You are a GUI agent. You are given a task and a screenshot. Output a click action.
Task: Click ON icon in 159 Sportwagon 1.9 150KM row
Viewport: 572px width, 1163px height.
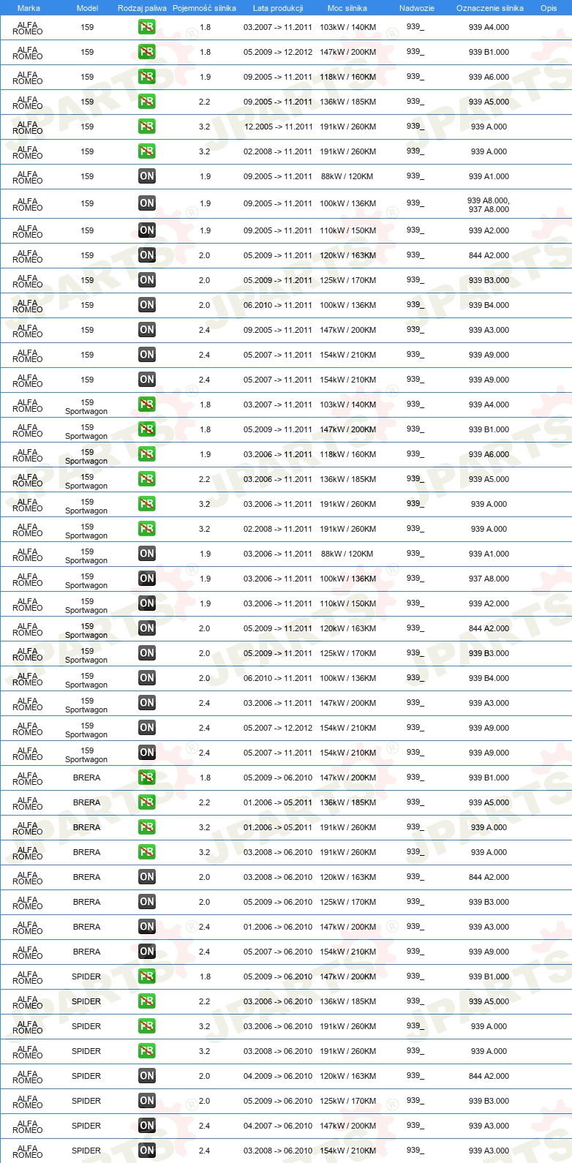pos(147,603)
